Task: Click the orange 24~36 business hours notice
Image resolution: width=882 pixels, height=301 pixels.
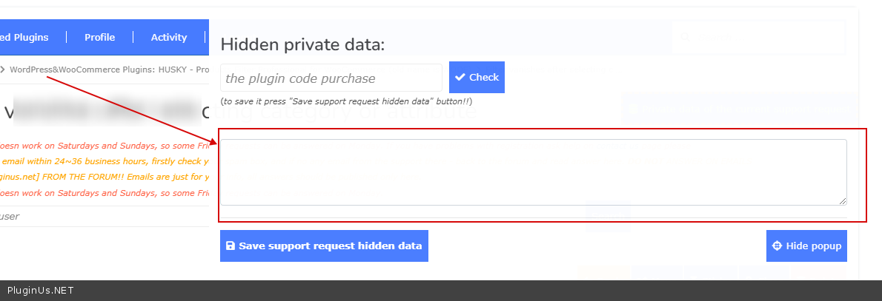Action: tap(104, 161)
